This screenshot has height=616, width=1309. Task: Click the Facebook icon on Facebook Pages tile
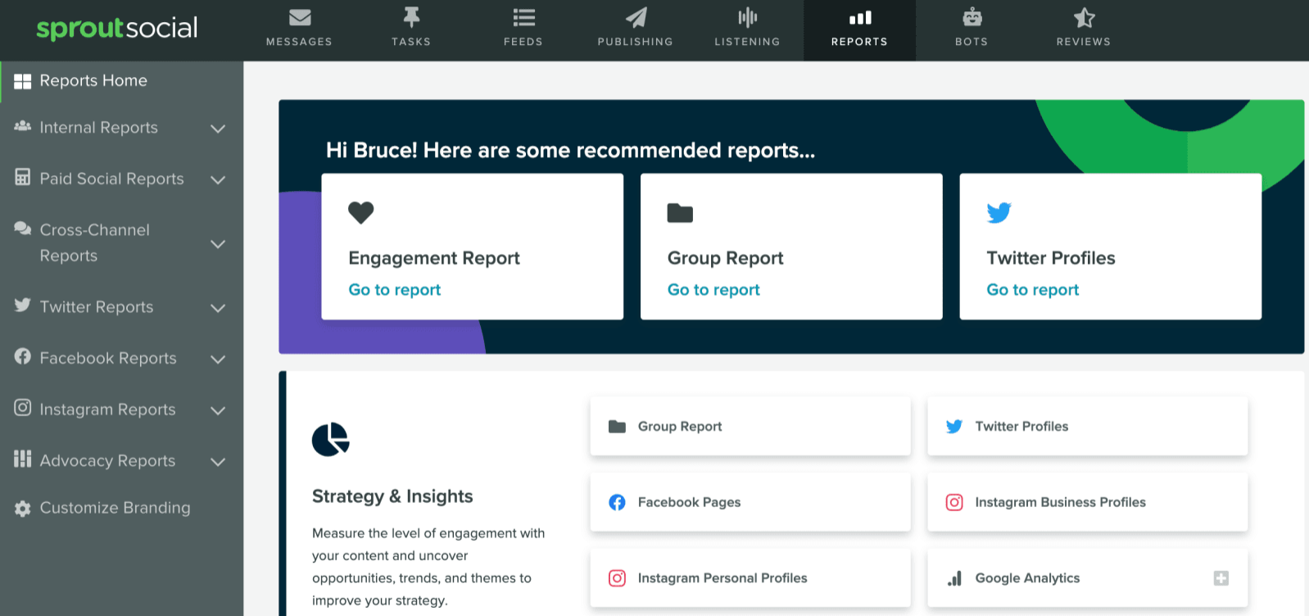click(617, 502)
